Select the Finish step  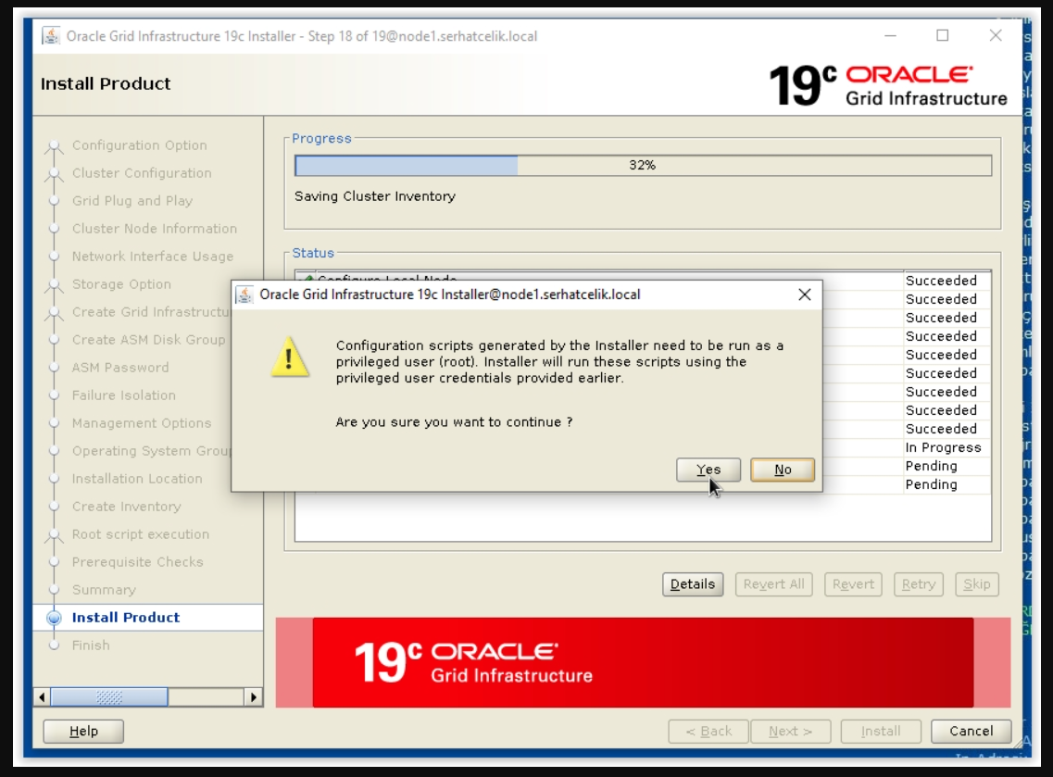pos(91,645)
